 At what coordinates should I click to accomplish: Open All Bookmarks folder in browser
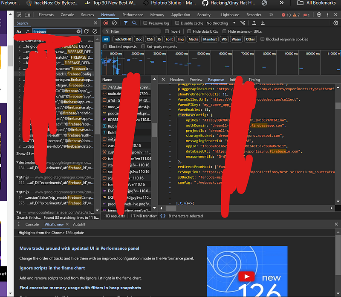(x=316, y=3)
